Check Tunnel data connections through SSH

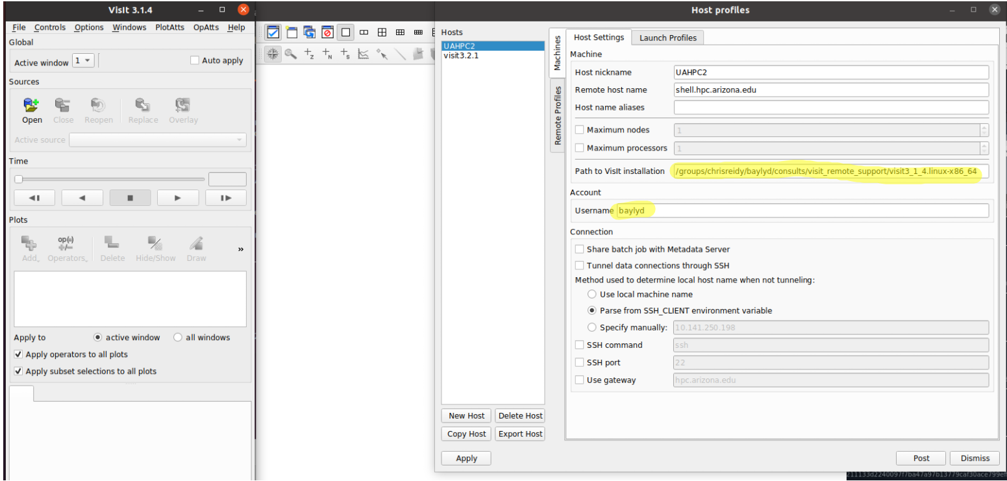[579, 265]
